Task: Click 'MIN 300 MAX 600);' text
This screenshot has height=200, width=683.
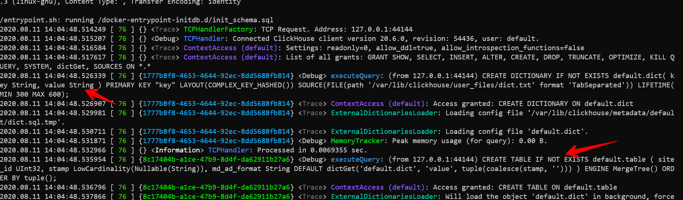Action: [35, 94]
